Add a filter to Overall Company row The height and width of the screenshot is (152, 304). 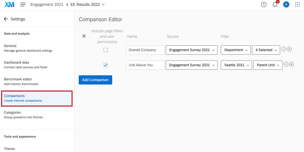(289, 49)
